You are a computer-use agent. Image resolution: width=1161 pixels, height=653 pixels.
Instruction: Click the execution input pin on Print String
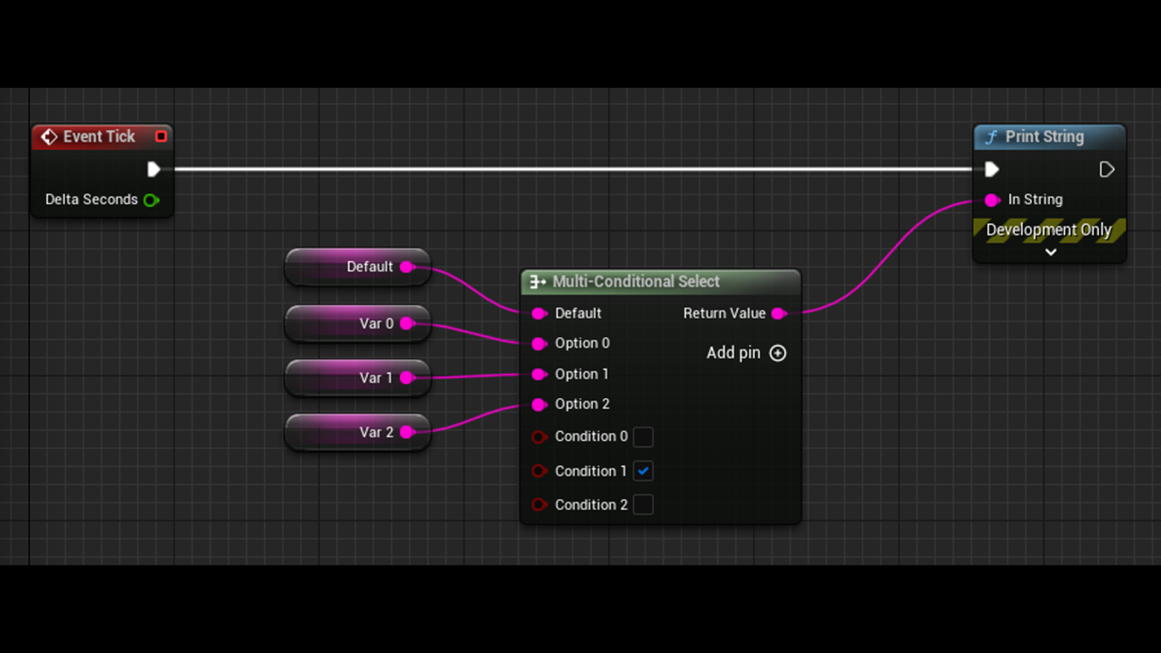point(991,169)
